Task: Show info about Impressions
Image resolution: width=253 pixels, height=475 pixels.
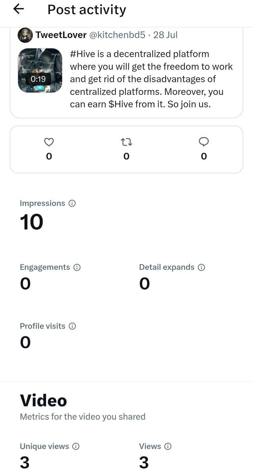Action: tap(72, 203)
